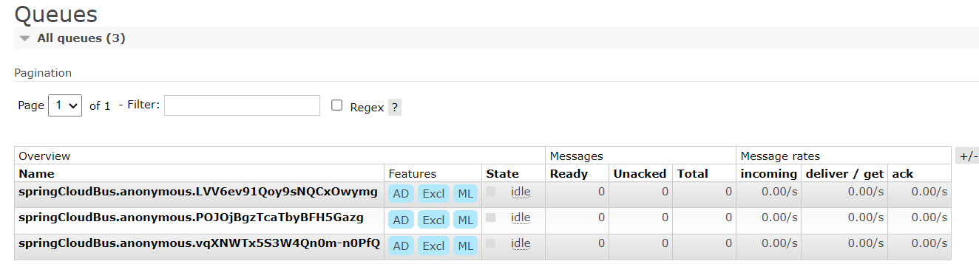This screenshot has width=979, height=275.
Task: Sort by Ready messages column header
Action: click(x=569, y=174)
